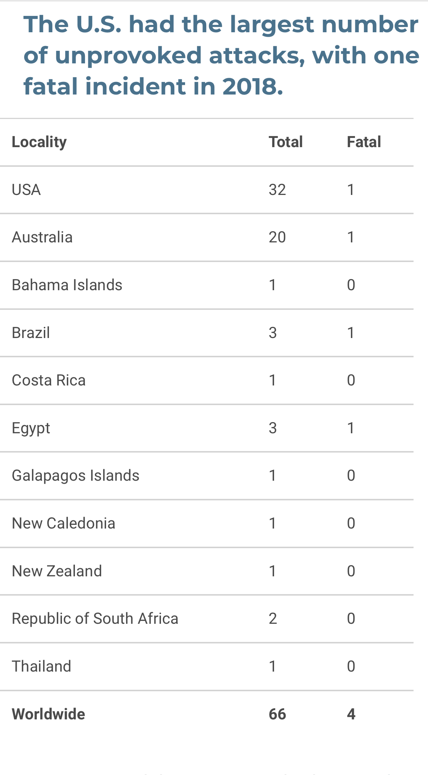Select the USA row label
Image resolution: width=428 pixels, height=775 pixels.
(x=26, y=190)
